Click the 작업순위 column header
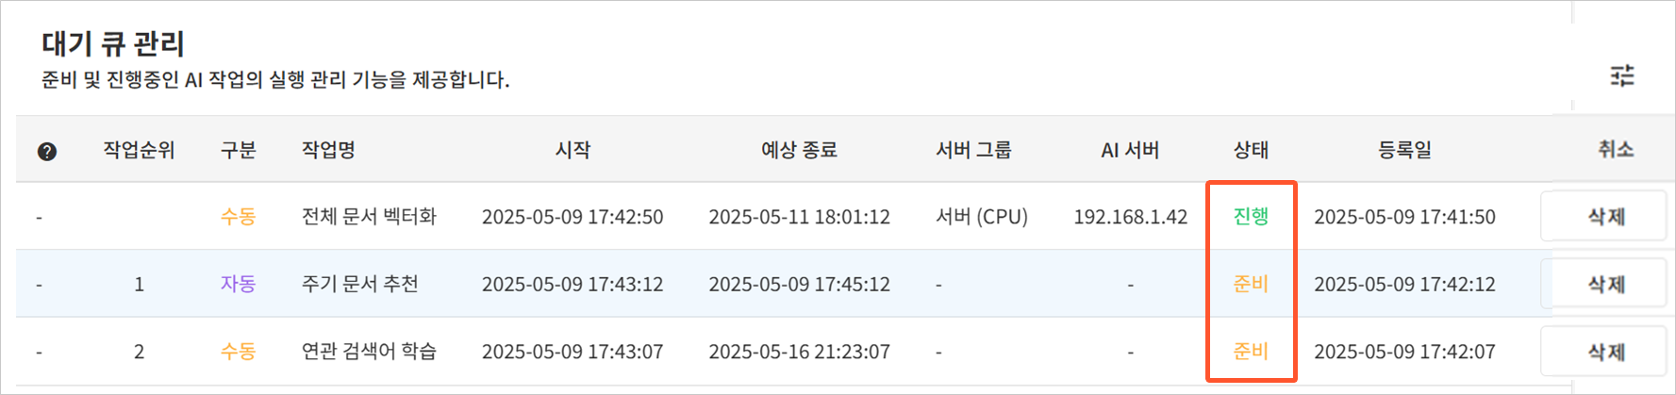Image resolution: width=1676 pixels, height=395 pixels. tap(139, 150)
